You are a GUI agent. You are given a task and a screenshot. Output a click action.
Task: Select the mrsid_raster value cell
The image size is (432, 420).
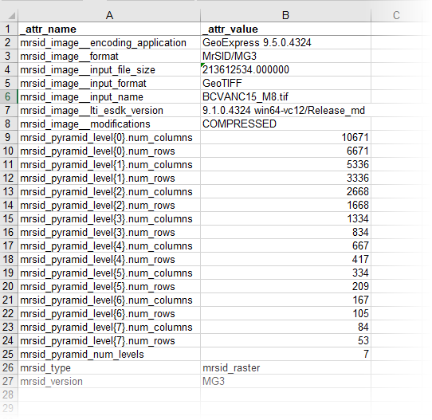tap(285, 368)
